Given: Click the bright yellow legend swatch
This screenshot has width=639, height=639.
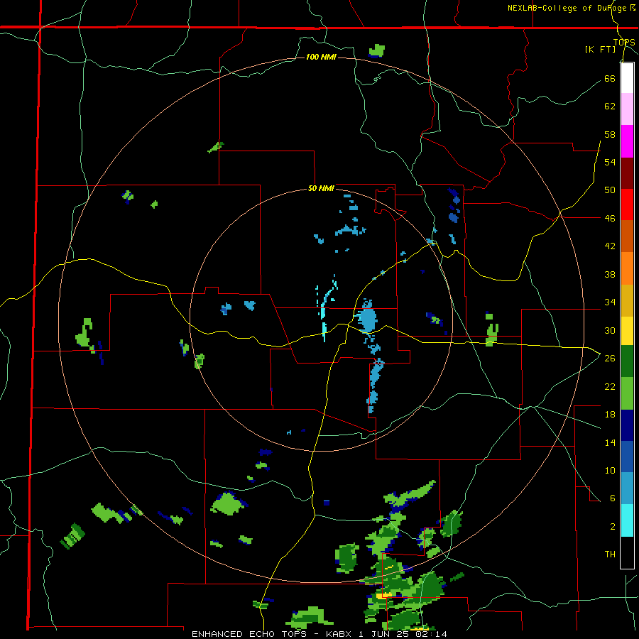Looking at the screenshot, I should click(x=627, y=330).
